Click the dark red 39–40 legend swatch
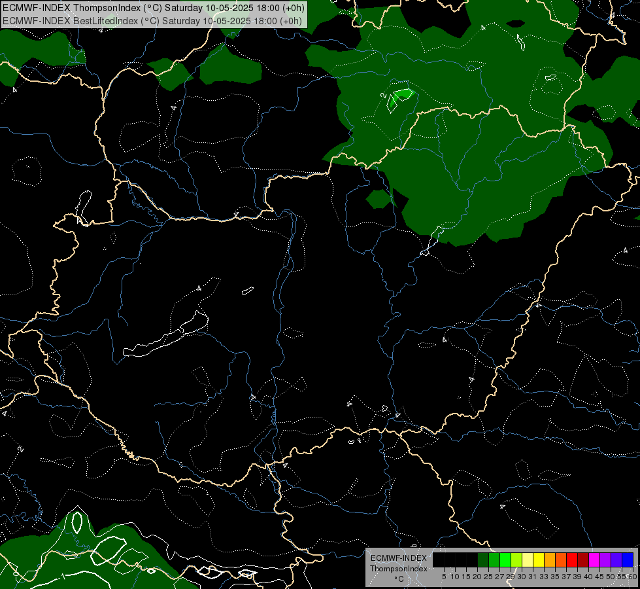The width and height of the screenshot is (640, 589). [x=583, y=560]
